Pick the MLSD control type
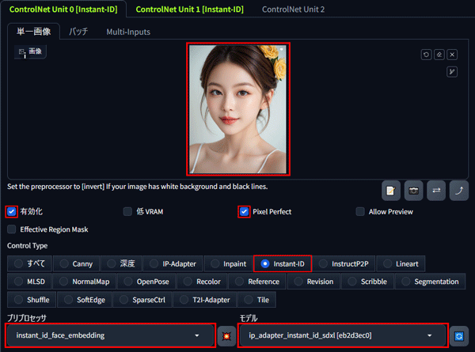Image resolution: width=475 pixels, height=352 pixels. point(29,282)
